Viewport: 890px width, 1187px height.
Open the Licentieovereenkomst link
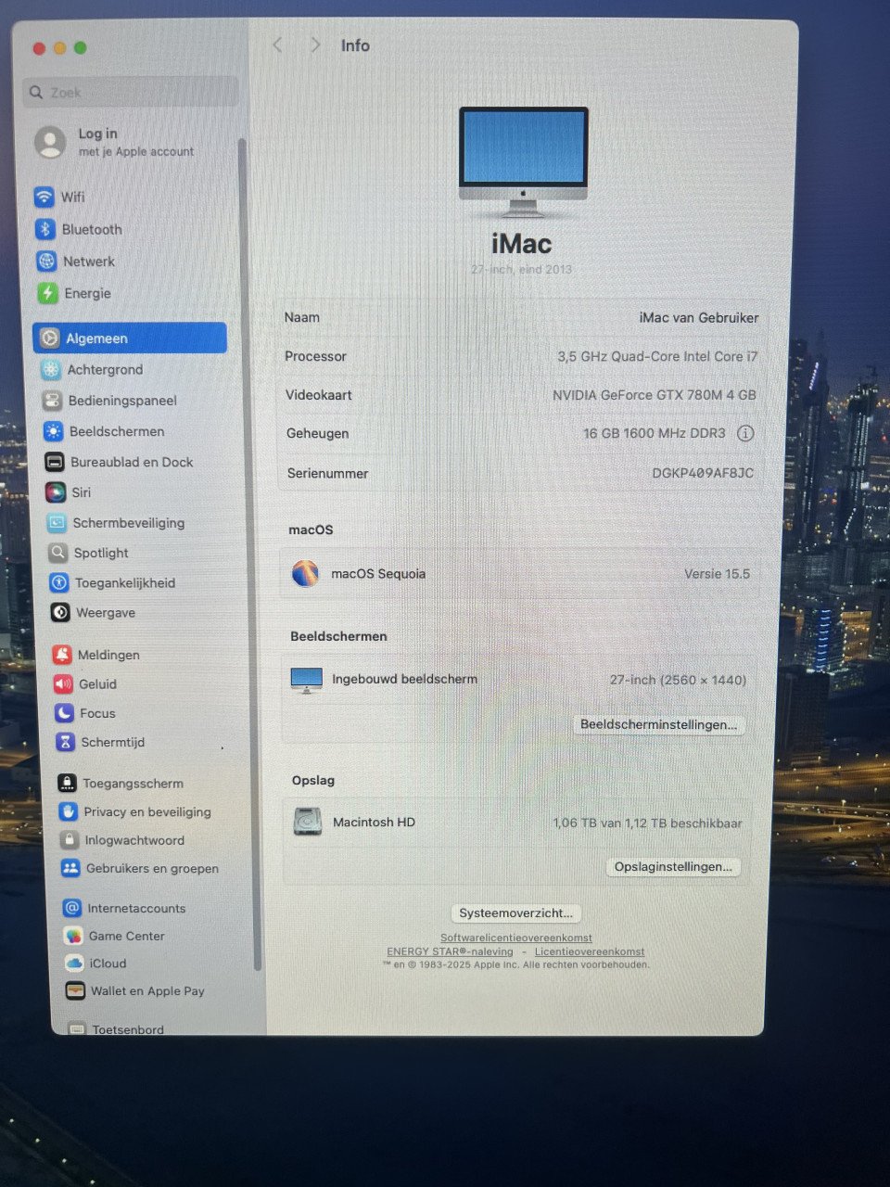coord(590,951)
